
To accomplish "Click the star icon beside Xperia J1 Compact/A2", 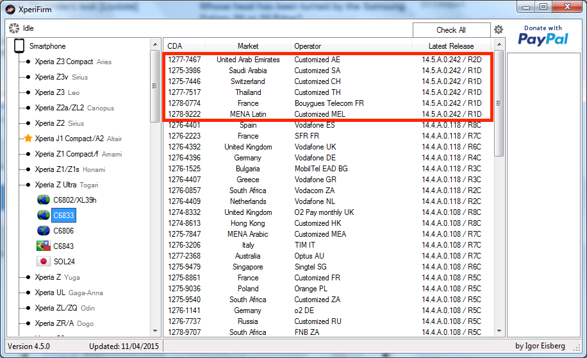I will tap(28, 139).
